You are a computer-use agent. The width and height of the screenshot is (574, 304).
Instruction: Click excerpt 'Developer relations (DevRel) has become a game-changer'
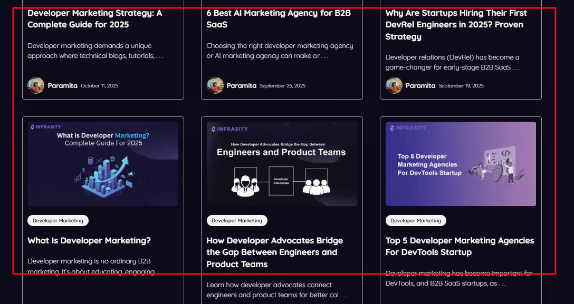point(453,63)
